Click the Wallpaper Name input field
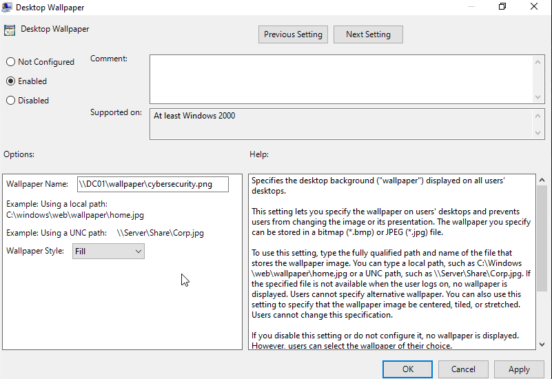This screenshot has height=379, width=552. [x=153, y=185]
